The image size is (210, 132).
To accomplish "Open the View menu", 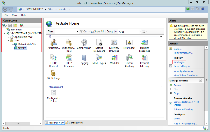I will point(14,15).
